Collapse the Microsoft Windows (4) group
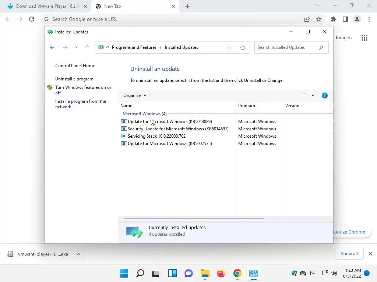 [x=144, y=114]
